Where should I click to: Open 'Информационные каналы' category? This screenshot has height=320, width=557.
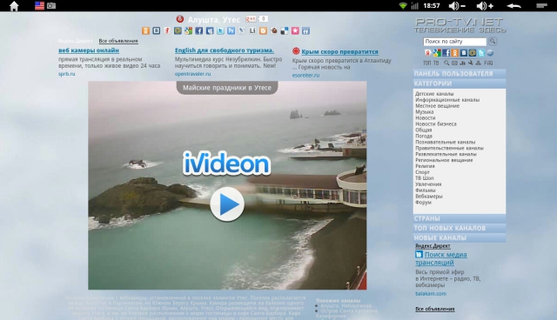tap(447, 100)
